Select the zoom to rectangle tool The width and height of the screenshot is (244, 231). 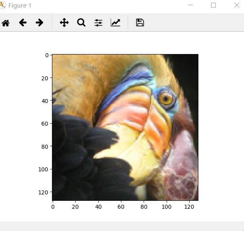coord(81,23)
